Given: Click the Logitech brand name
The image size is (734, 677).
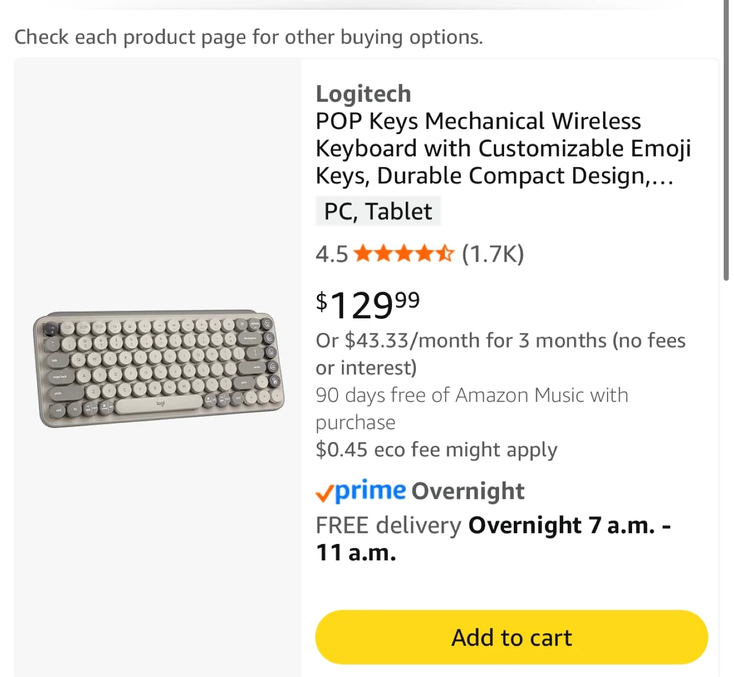Looking at the screenshot, I should click(363, 94).
